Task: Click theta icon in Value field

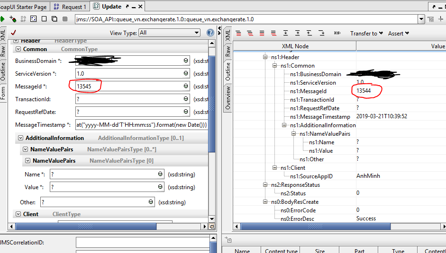Action: (160, 187)
